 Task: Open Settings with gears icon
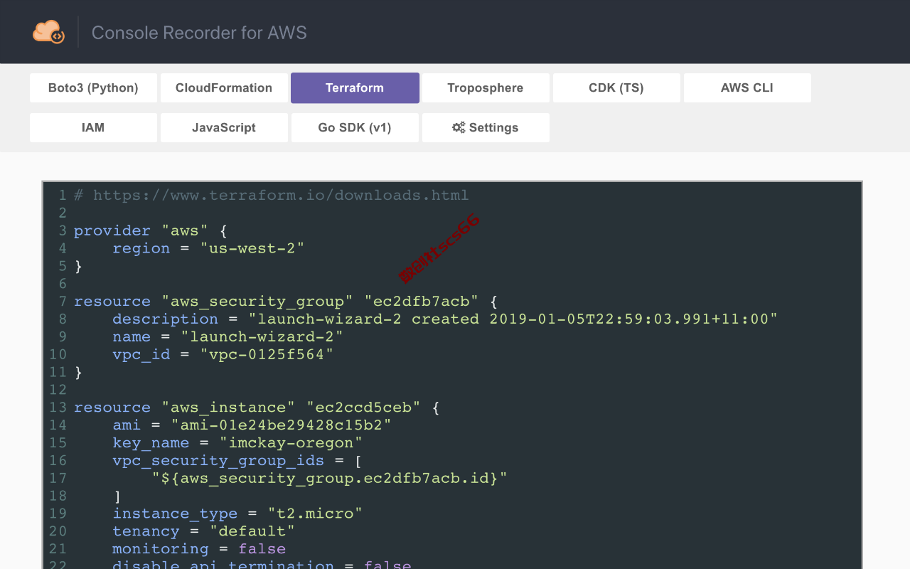(486, 128)
